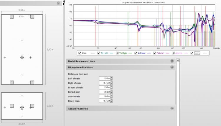Select the rear left speaker in plan view
Image resolution: width=221 pixels, height=126 pixels.
pos(12,82)
